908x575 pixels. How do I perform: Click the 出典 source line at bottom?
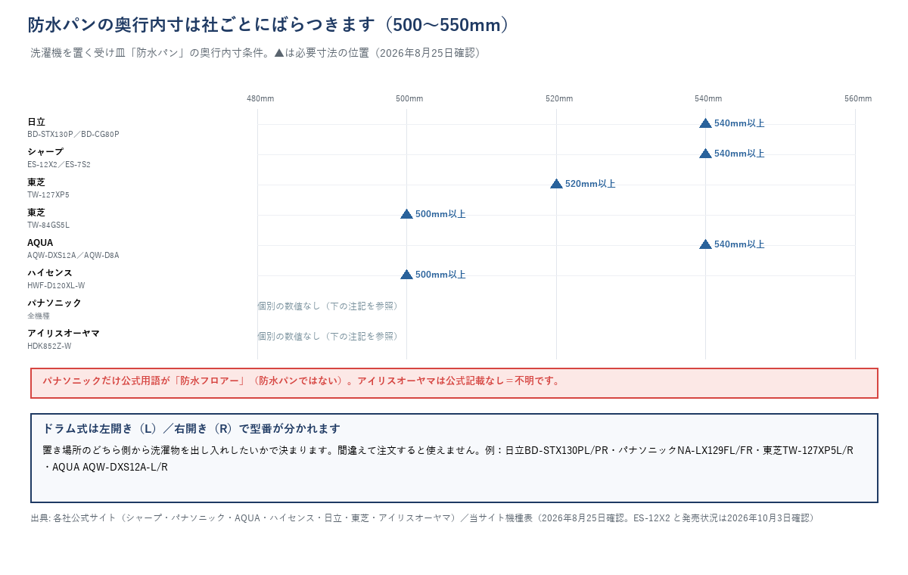click(424, 518)
